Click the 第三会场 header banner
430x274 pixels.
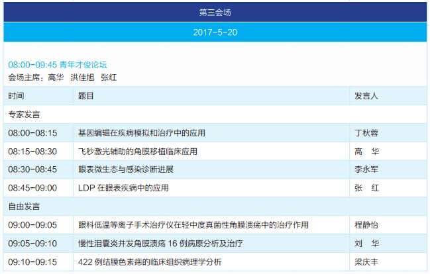click(215, 12)
